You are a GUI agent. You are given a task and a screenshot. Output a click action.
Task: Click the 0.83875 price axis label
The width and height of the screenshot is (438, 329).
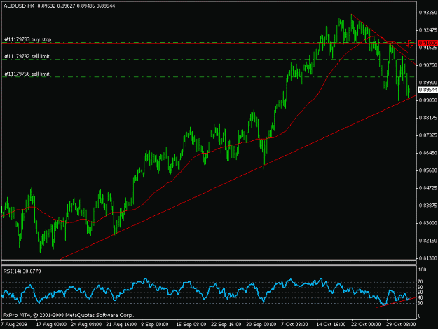(x=428, y=206)
